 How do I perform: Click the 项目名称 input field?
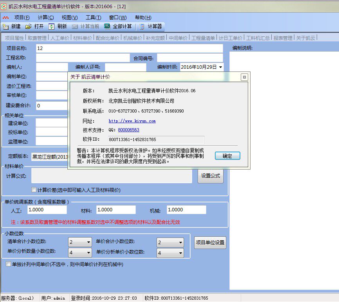(129, 48)
